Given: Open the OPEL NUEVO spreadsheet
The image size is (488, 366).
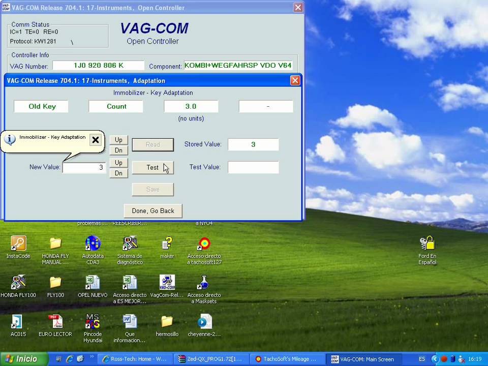Looking at the screenshot, I should 93,286.
